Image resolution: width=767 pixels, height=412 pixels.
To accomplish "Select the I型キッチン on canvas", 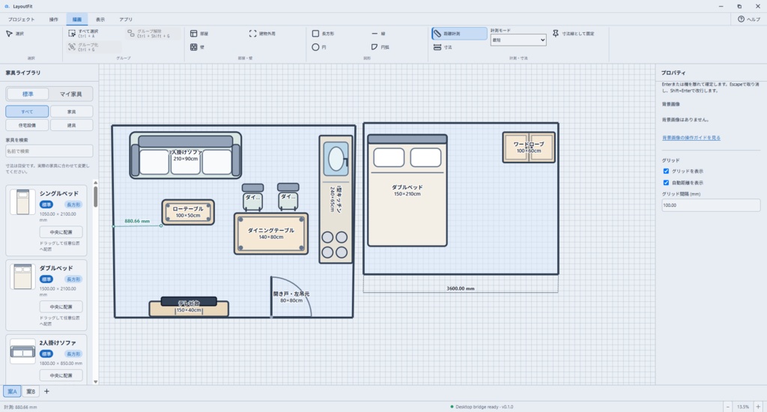I will (336, 199).
